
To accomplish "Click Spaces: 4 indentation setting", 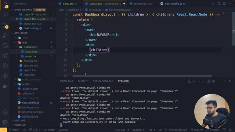I will [x=138, y=130].
